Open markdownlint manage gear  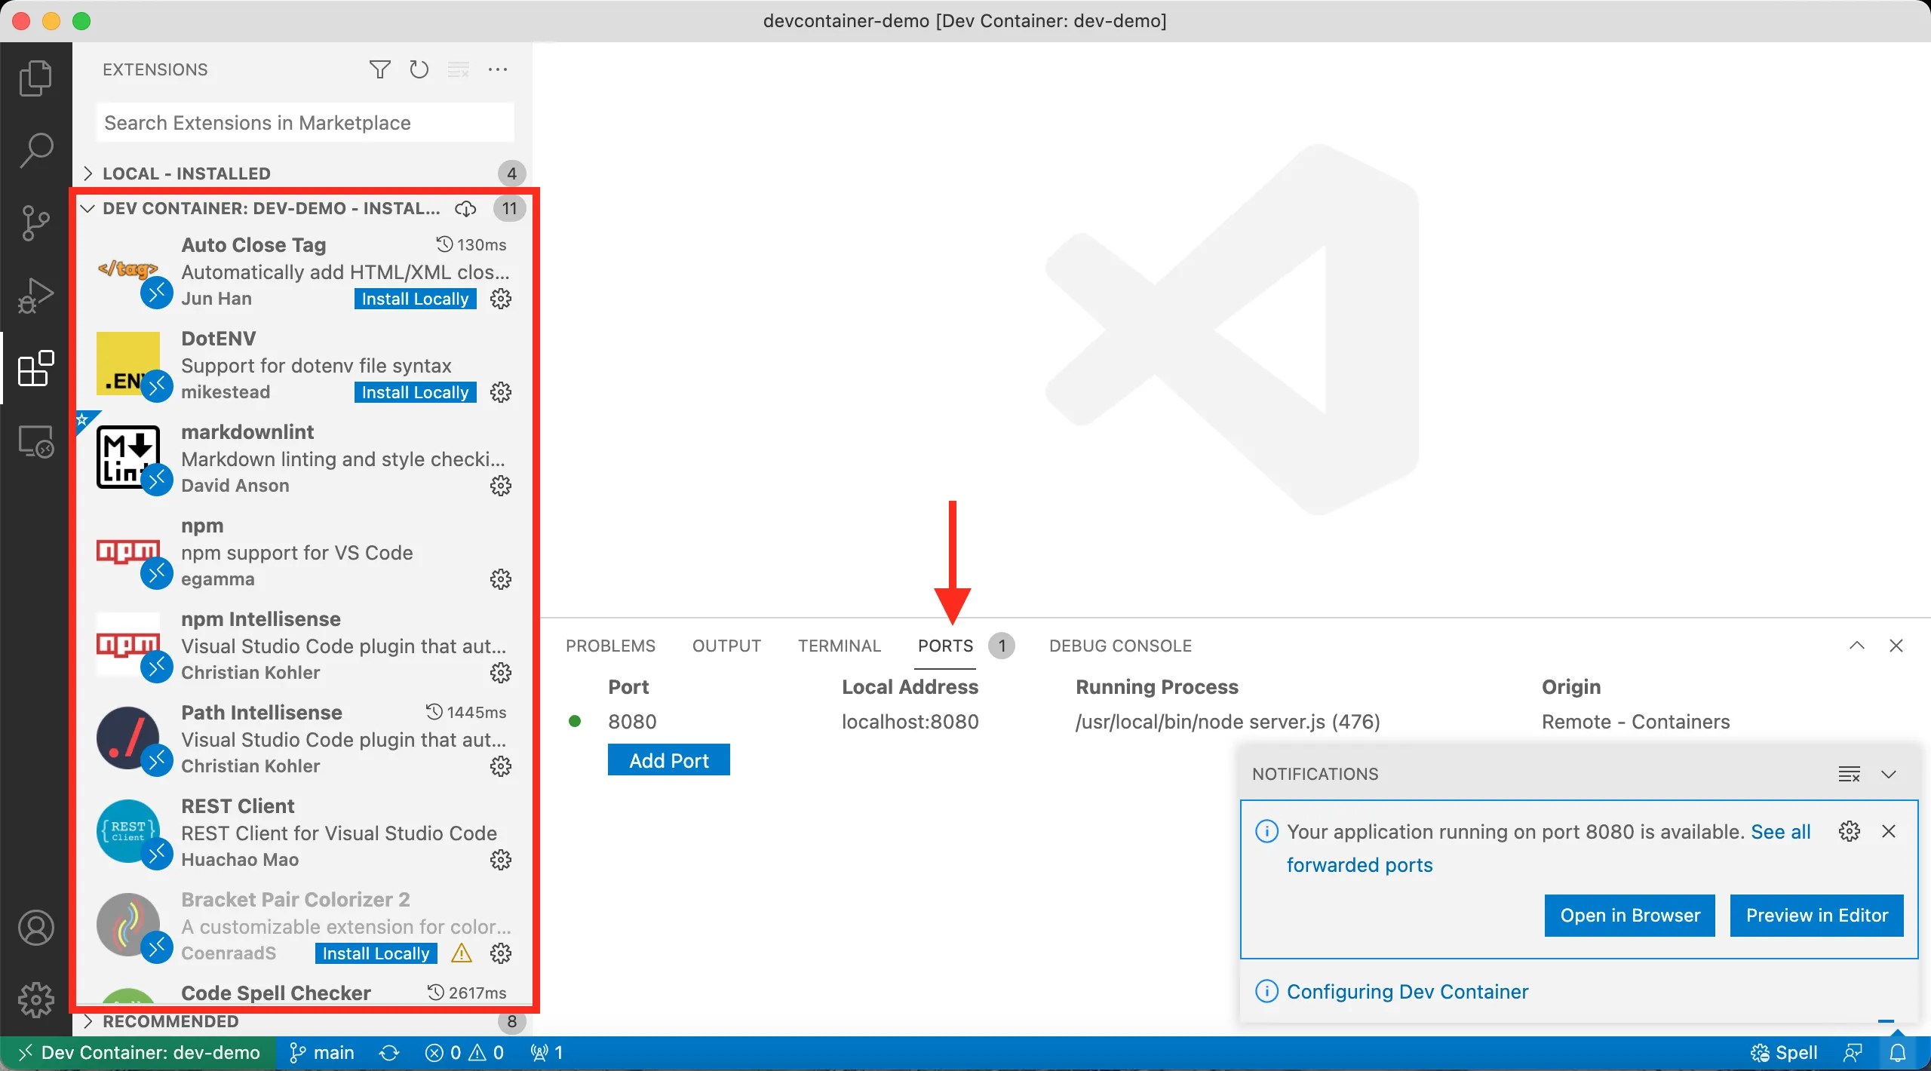501,486
